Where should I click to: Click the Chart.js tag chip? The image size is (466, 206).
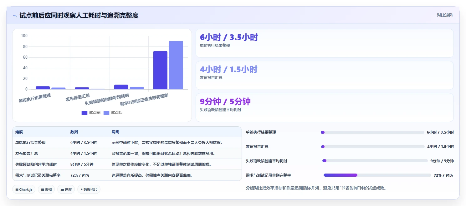pyautogui.click(x=24, y=189)
